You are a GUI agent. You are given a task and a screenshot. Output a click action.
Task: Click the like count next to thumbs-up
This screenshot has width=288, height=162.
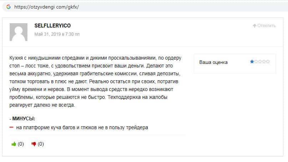(x=21, y=144)
